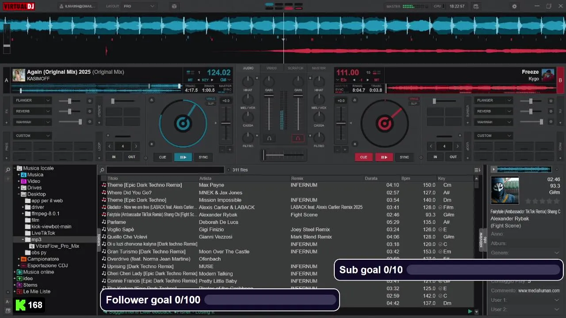Click deck A eject icon above jogwheel

click(x=152, y=100)
